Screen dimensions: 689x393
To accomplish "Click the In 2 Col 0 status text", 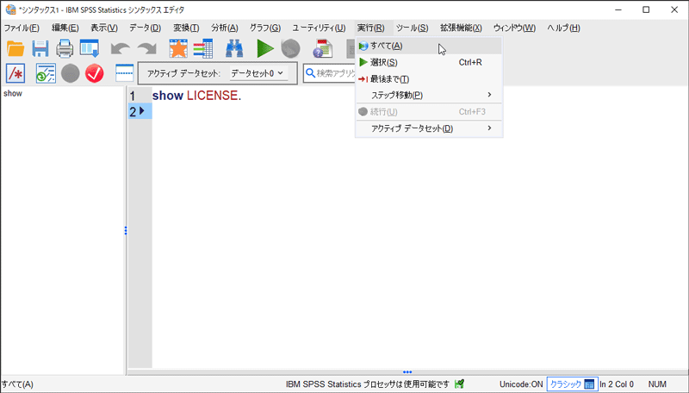I will [617, 384].
